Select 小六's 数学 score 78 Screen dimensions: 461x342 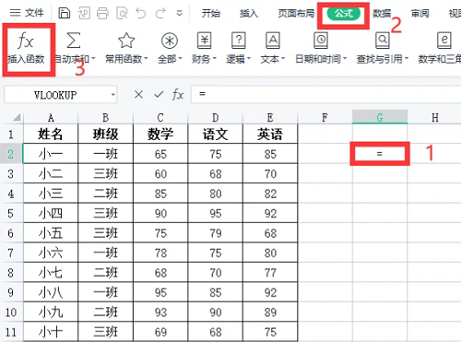pyautogui.click(x=160, y=253)
